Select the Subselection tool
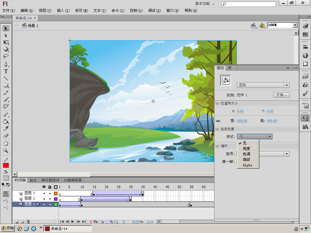The image size is (311, 233). (6, 35)
